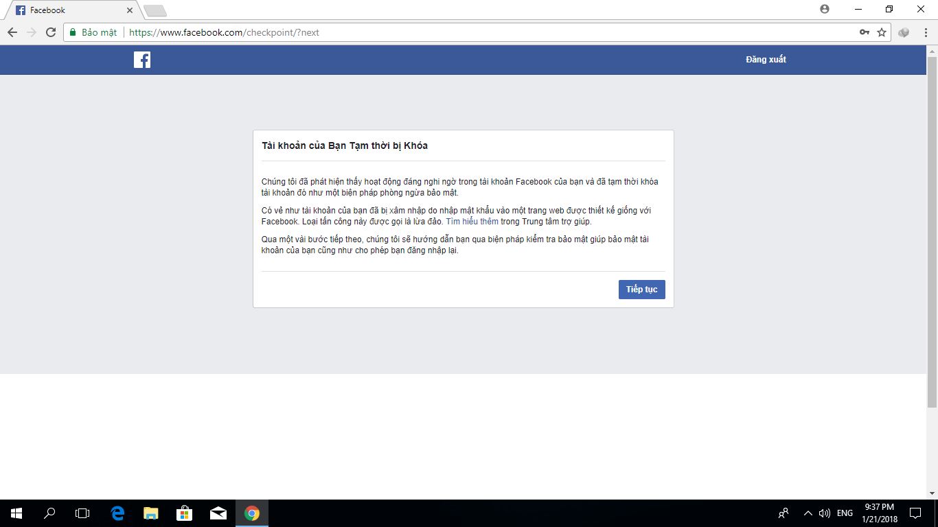Viewport: 938px width, 527px height.
Task: Open the Chrome profile account icon
Action: pos(825,9)
